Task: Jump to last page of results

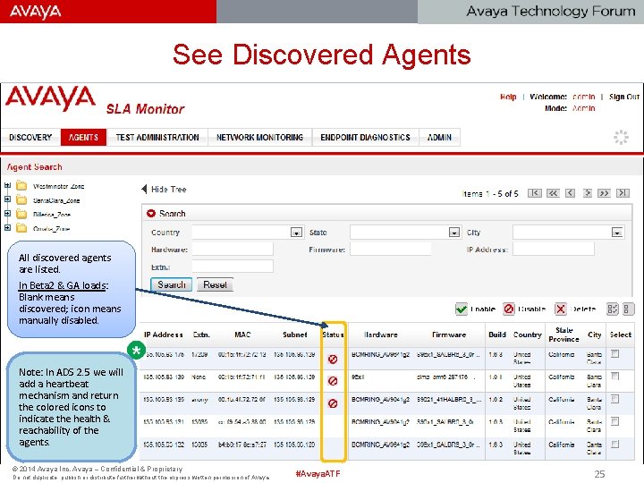Action: point(623,193)
